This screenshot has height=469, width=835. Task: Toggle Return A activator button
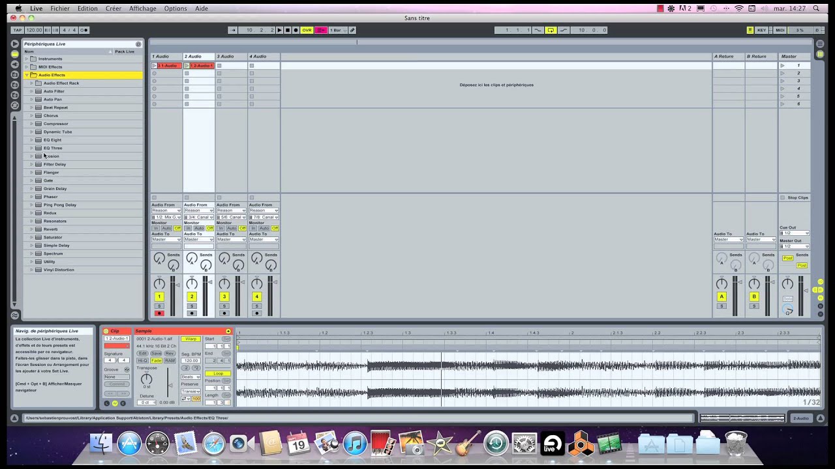pos(721,296)
